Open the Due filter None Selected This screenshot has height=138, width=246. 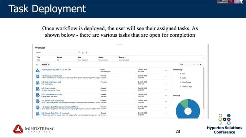click(x=83, y=60)
